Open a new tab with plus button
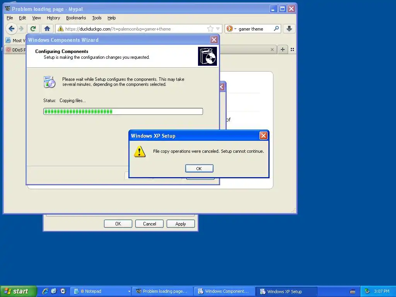 pyautogui.click(x=283, y=49)
